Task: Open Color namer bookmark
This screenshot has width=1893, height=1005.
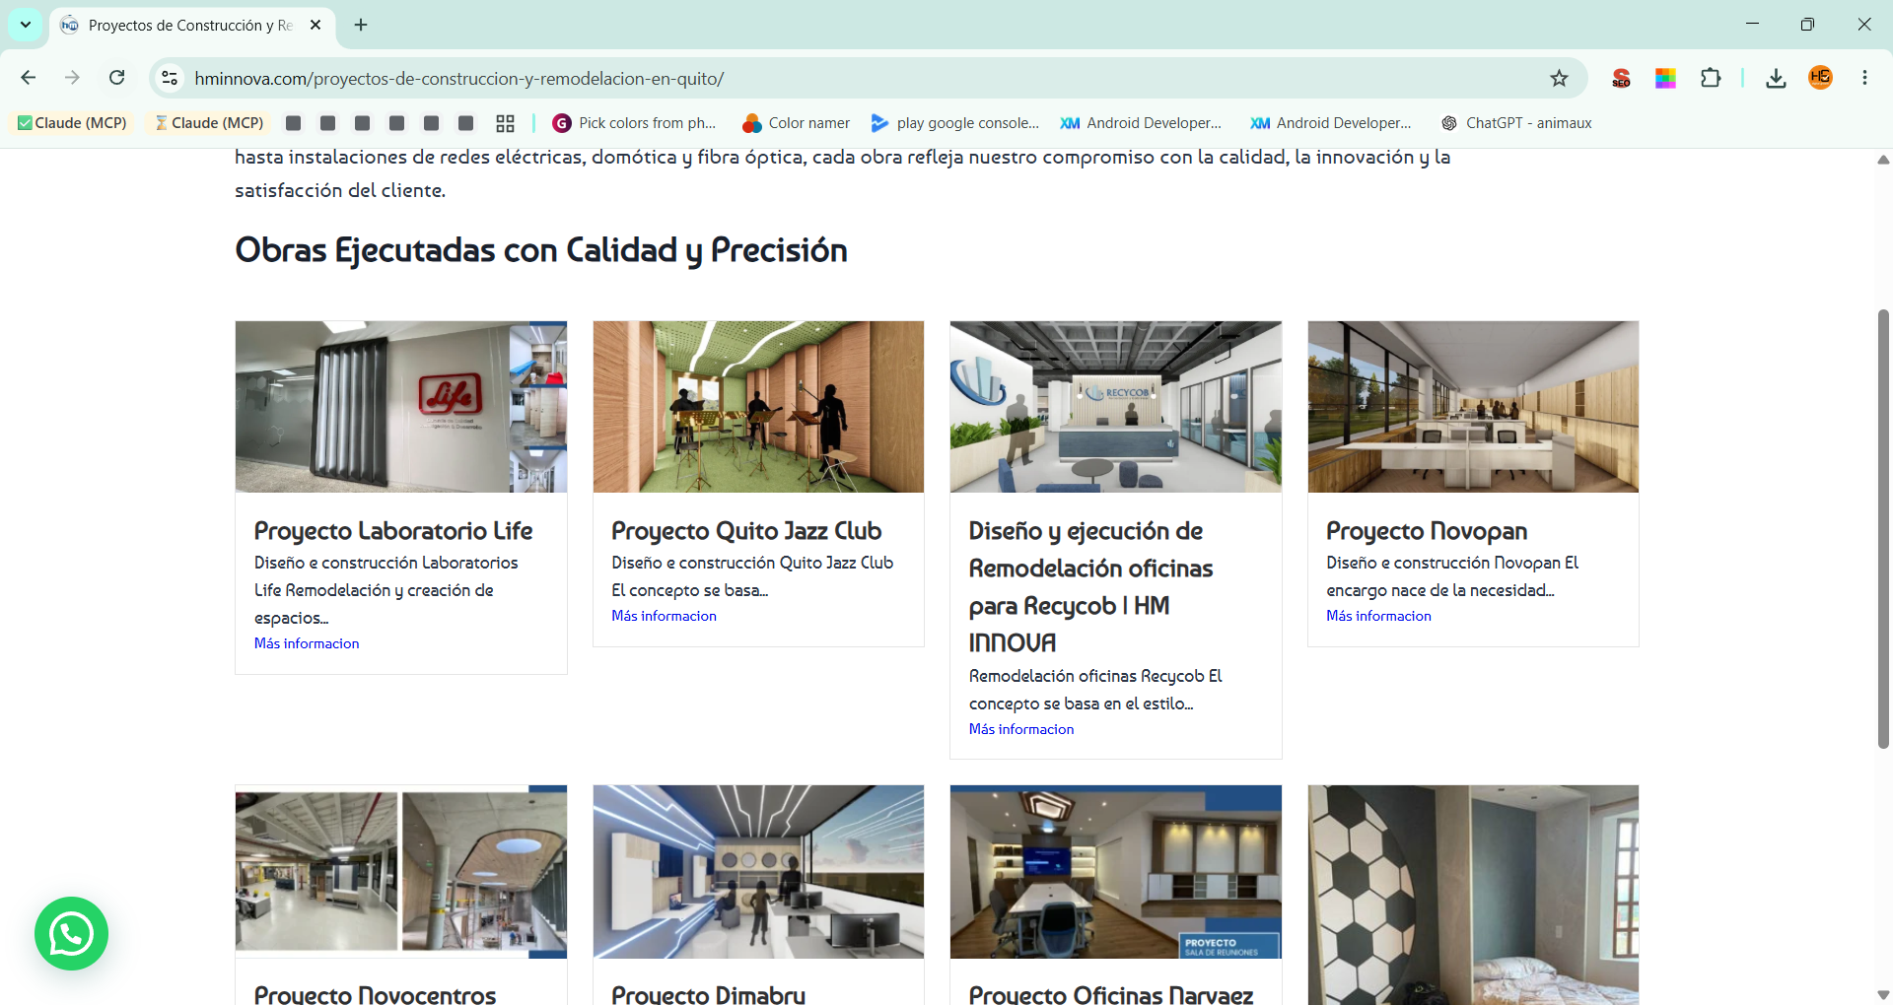Action: tap(797, 123)
